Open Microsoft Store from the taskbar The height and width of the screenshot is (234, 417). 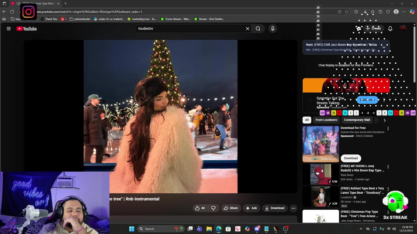click(228, 229)
